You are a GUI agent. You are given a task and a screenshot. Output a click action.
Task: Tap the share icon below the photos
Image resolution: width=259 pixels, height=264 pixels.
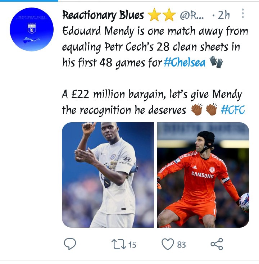pyautogui.click(x=217, y=244)
